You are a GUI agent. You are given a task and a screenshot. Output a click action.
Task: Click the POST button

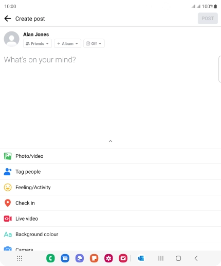click(x=208, y=19)
